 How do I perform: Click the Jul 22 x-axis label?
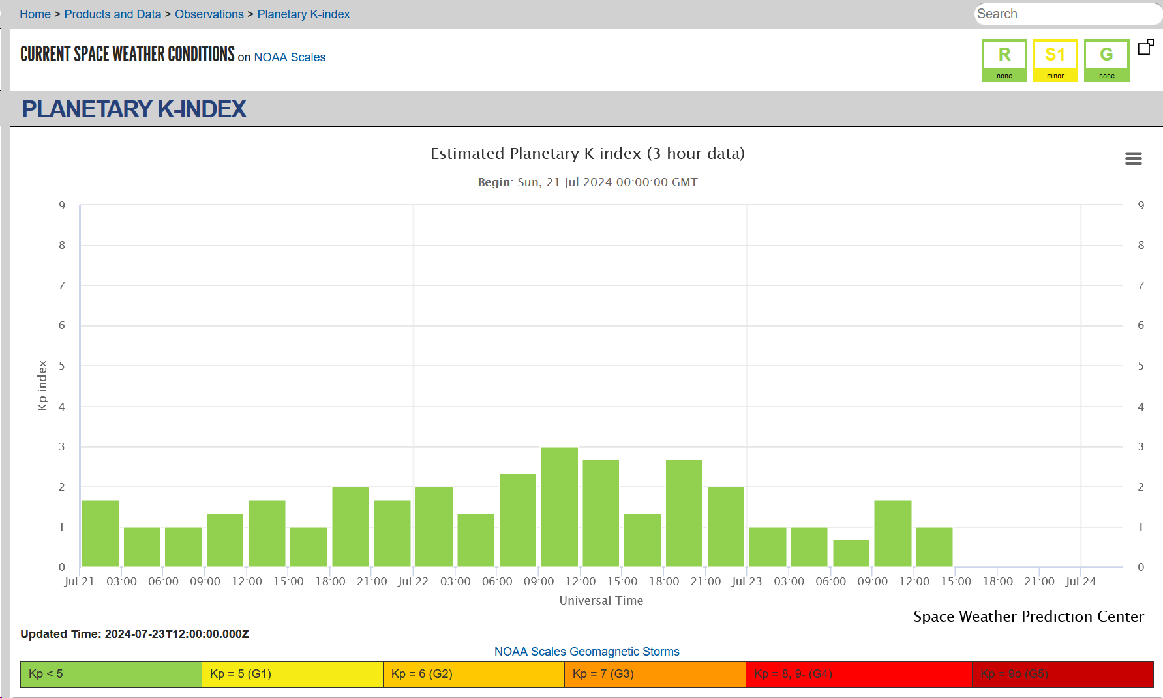tap(413, 581)
